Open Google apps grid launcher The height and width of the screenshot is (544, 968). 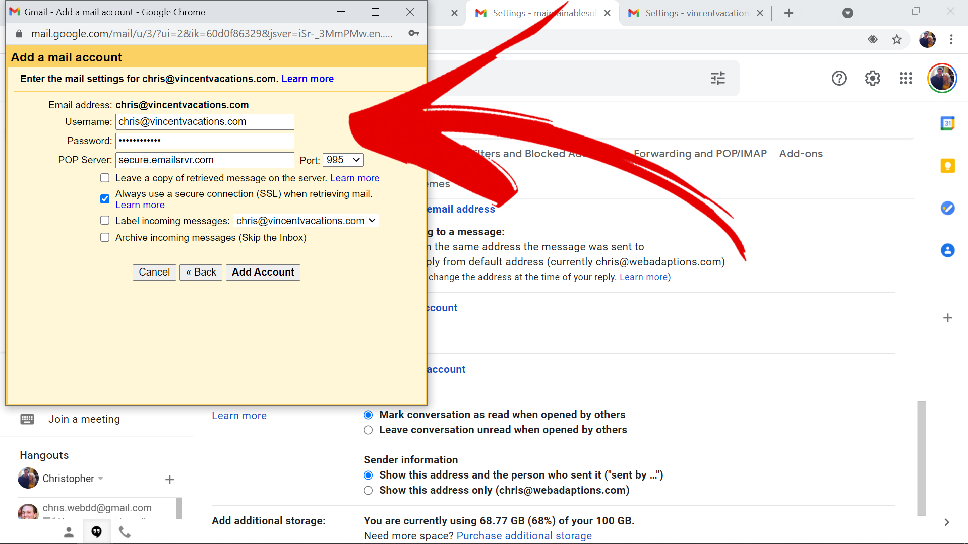906,78
